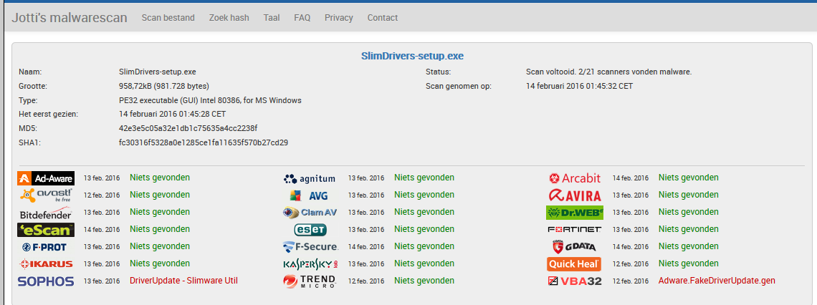This screenshot has width=817, height=305.
Task: Click the Het eerst gezien date value
Action: click(173, 114)
